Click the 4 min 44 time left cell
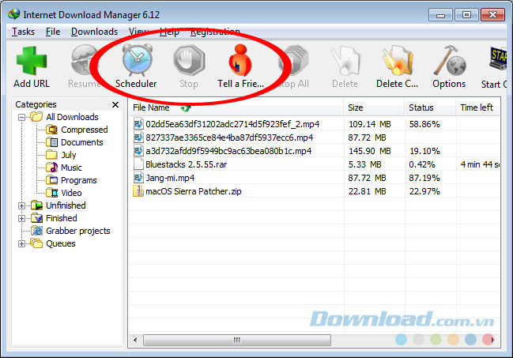 (x=480, y=164)
